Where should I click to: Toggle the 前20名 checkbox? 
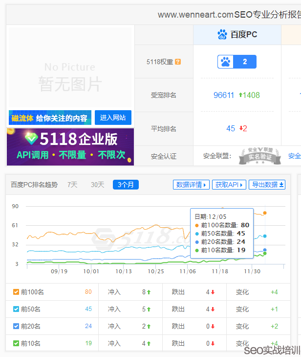(16, 327)
